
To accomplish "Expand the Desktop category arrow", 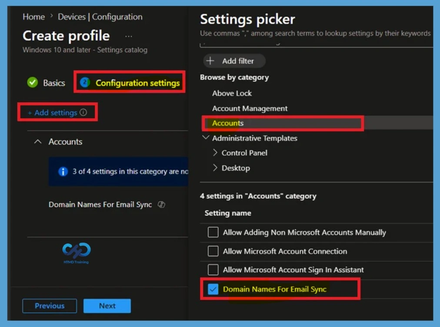I will (x=215, y=167).
